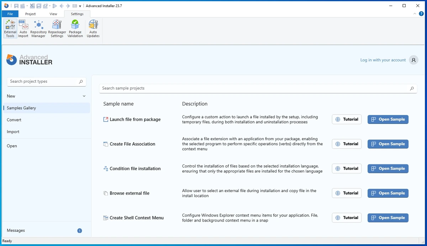This screenshot has width=427, height=246.
Task: Open Auto Import settings
Action: click(23, 29)
